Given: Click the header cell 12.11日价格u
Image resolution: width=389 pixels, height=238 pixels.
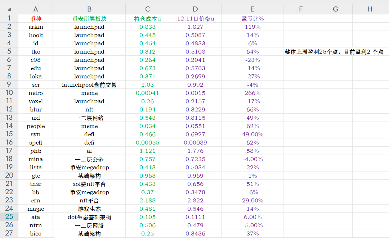Looking at the screenshot, I should click(196, 19).
